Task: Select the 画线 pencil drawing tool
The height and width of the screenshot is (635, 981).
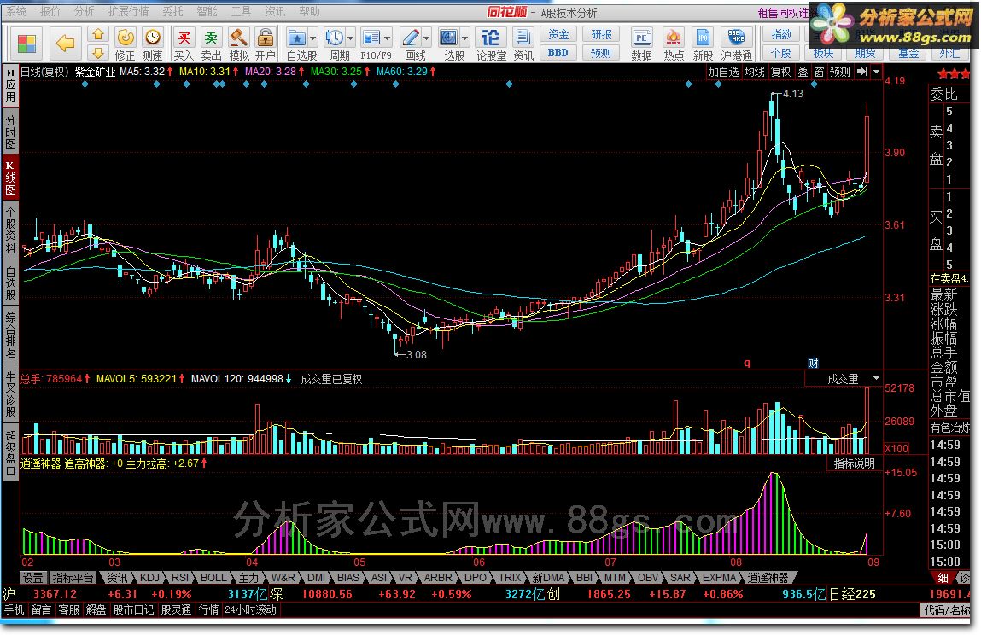Action: [x=411, y=38]
